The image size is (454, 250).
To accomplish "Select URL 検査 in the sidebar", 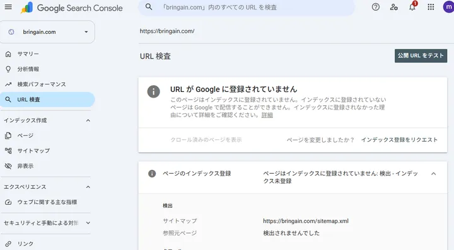I will [x=47, y=99].
